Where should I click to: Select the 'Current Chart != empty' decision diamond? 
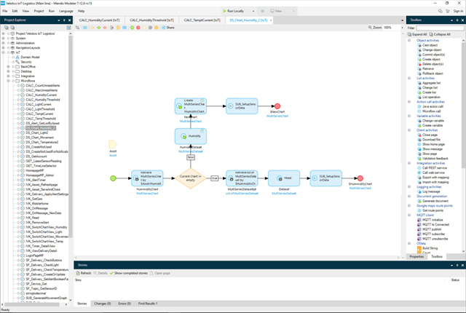coord(191,178)
